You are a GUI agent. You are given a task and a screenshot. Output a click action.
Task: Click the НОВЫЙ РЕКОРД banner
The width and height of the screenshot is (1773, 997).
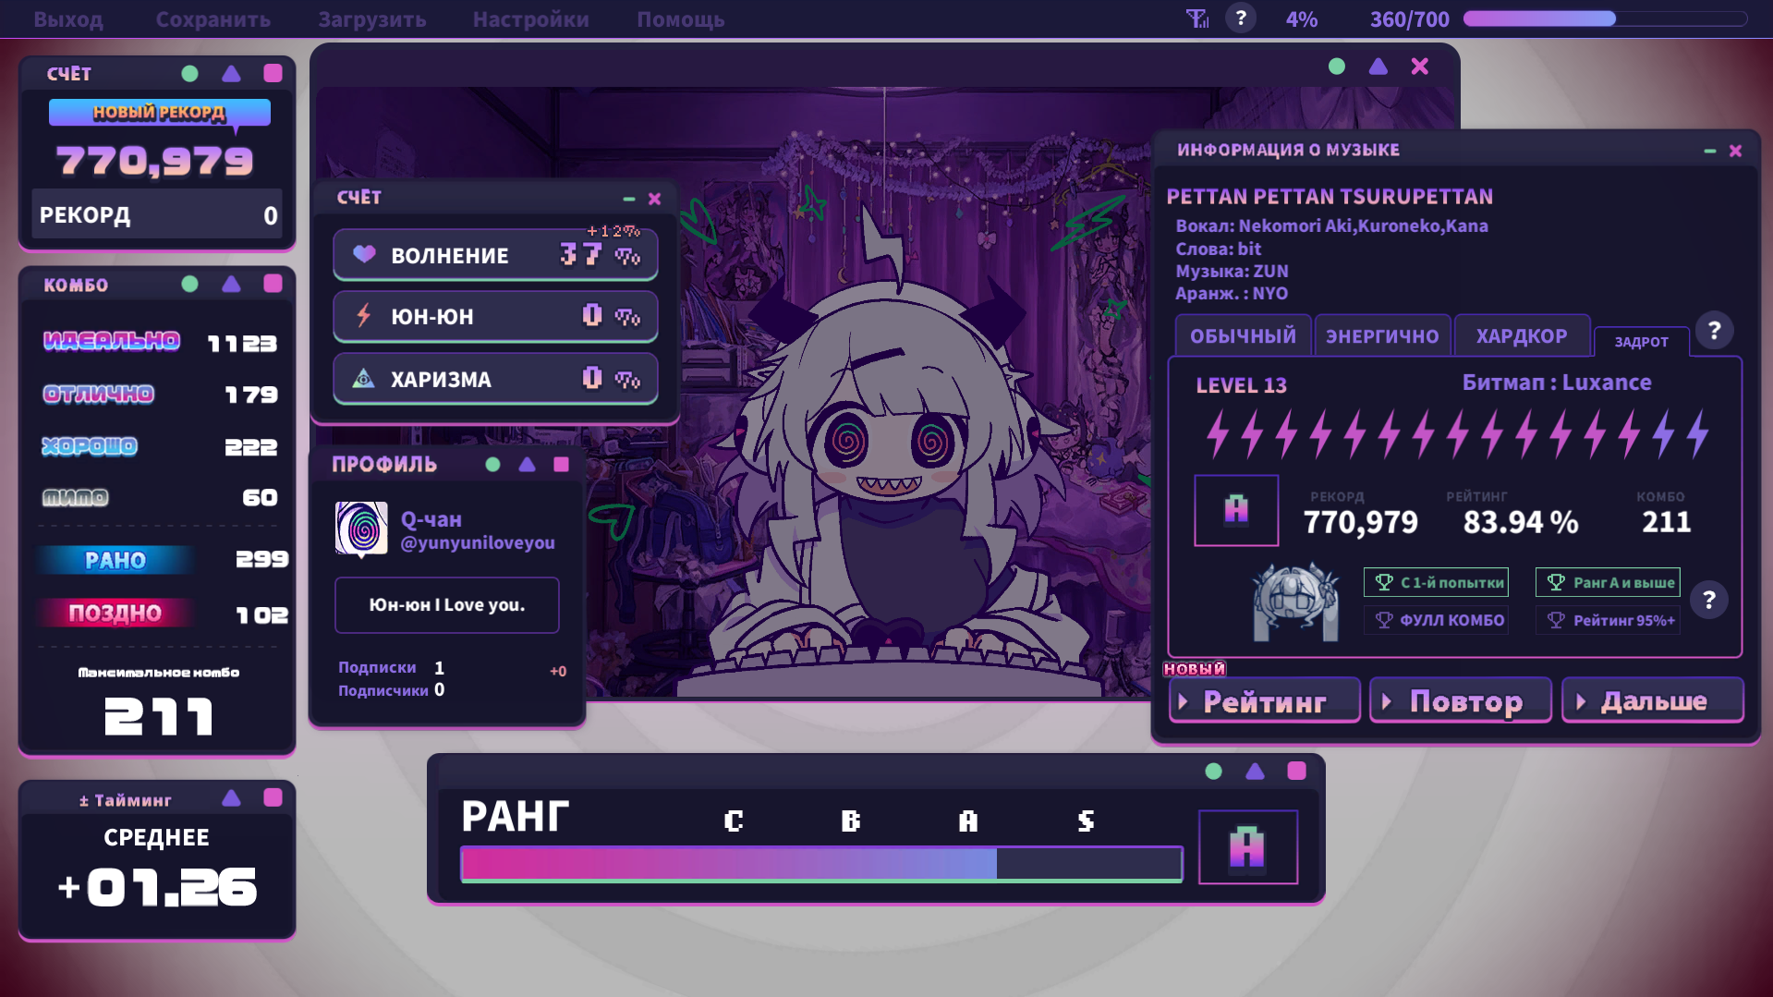pyautogui.click(x=159, y=113)
